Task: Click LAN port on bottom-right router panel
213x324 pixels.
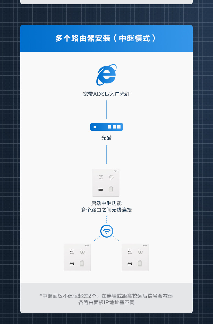Action: click(x=140, y=263)
